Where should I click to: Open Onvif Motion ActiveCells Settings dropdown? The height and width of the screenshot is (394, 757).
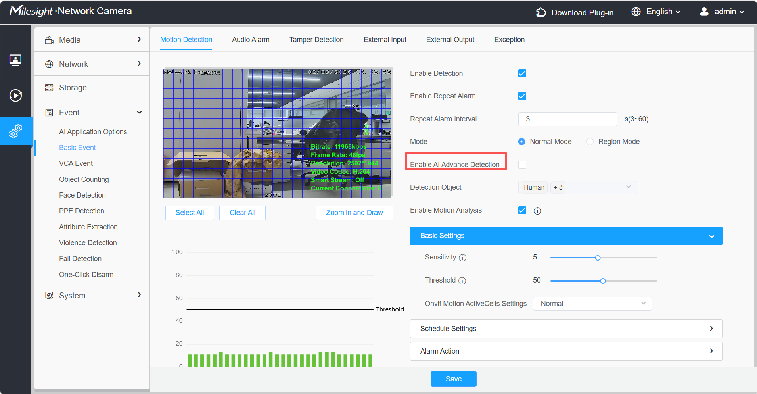click(x=592, y=304)
